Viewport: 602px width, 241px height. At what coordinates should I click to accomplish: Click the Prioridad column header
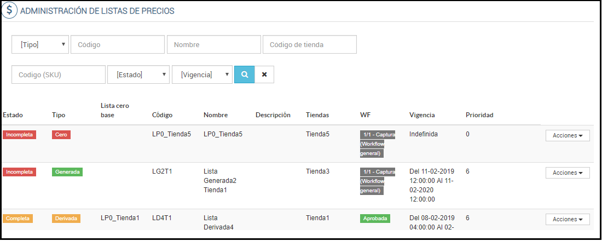tap(479, 115)
